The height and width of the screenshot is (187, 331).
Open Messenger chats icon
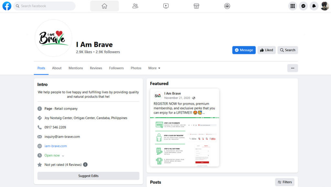click(x=303, y=6)
